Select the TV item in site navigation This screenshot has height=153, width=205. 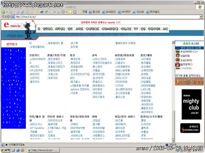point(136,29)
